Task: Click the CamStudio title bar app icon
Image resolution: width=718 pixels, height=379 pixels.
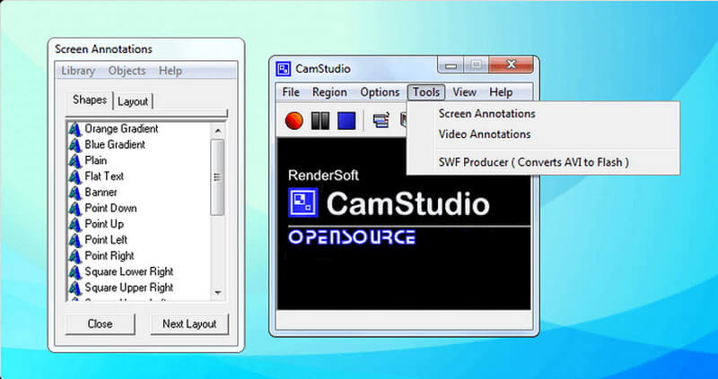Action: point(284,69)
